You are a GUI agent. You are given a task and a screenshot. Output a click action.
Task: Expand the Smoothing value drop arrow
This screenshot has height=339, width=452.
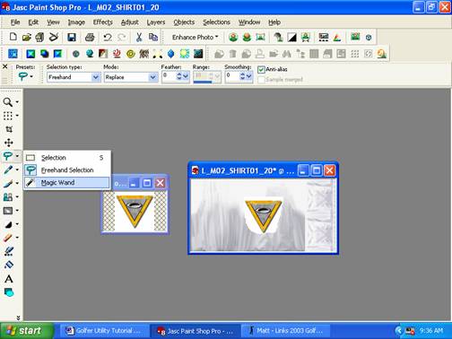click(249, 77)
